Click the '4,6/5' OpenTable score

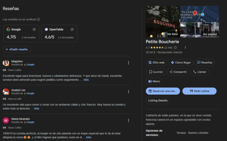pos(49,37)
